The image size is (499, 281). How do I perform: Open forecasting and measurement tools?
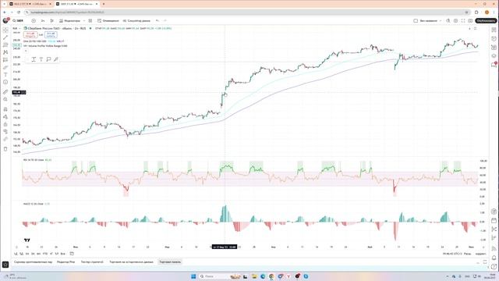point(5,60)
